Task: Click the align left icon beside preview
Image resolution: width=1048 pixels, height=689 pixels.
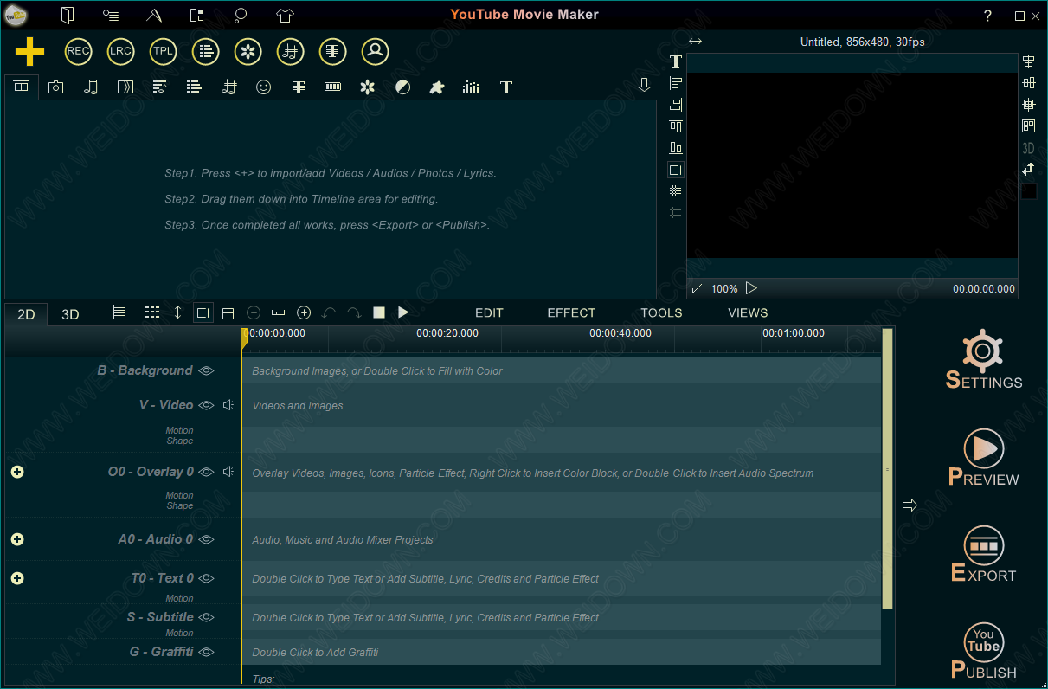Action: (676, 83)
